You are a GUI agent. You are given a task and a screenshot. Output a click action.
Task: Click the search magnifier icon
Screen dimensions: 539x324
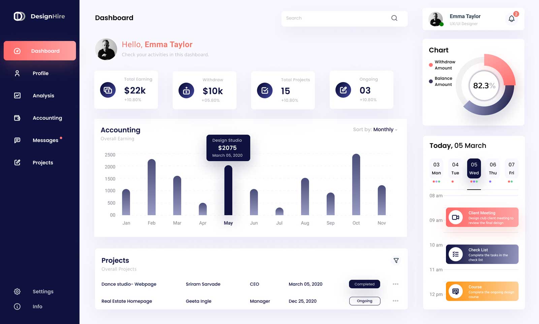tap(394, 18)
